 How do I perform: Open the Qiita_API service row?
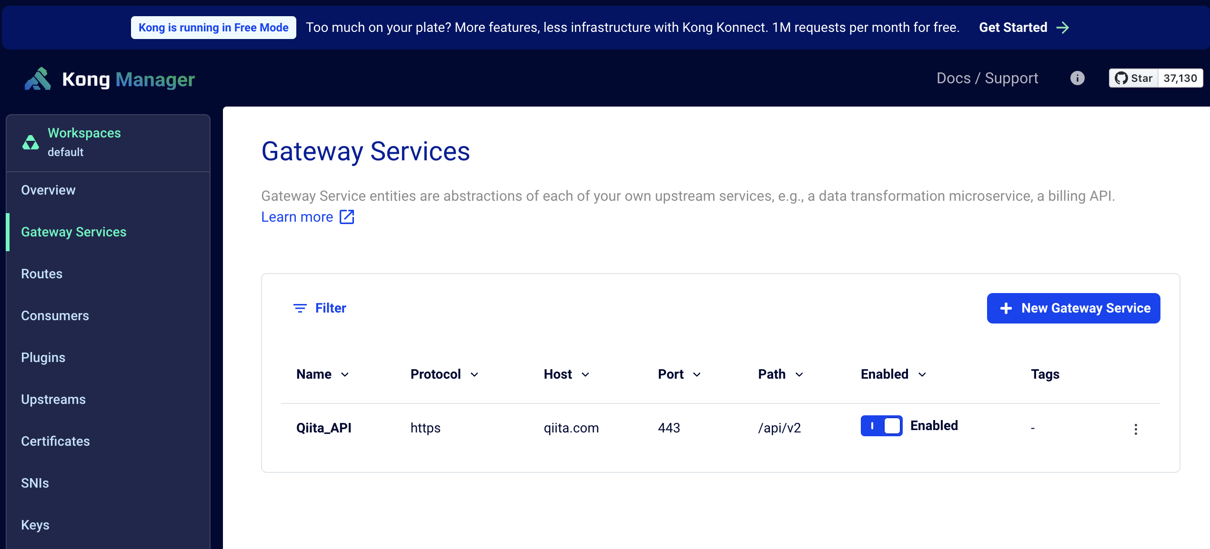[x=324, y=428]
